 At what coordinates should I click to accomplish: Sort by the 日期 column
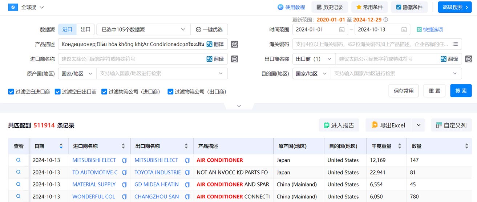pyautogui.click(x=61, y=146)
